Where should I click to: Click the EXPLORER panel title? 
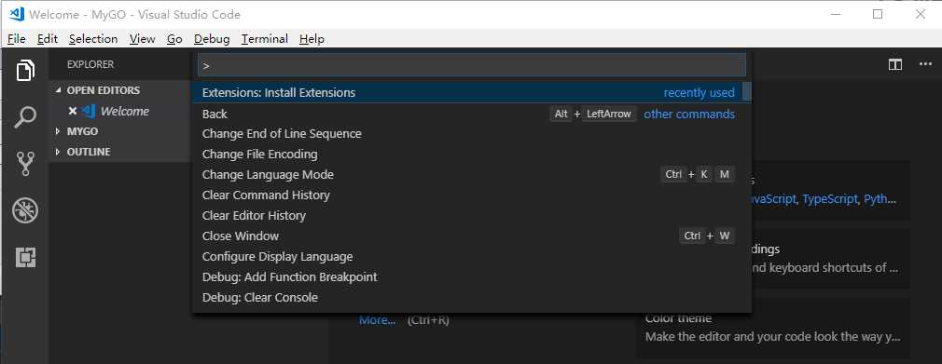coord(90,64)
